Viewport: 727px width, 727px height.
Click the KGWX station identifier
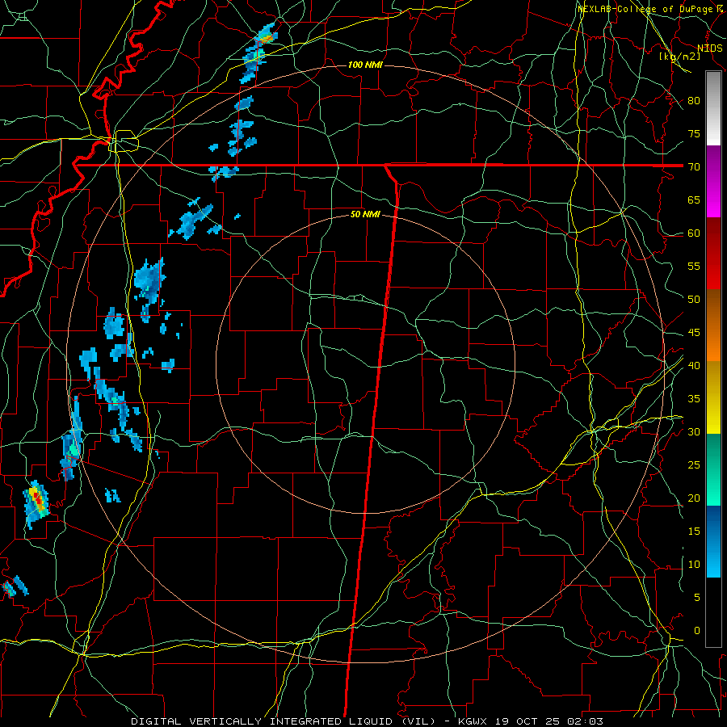[473, 721]
